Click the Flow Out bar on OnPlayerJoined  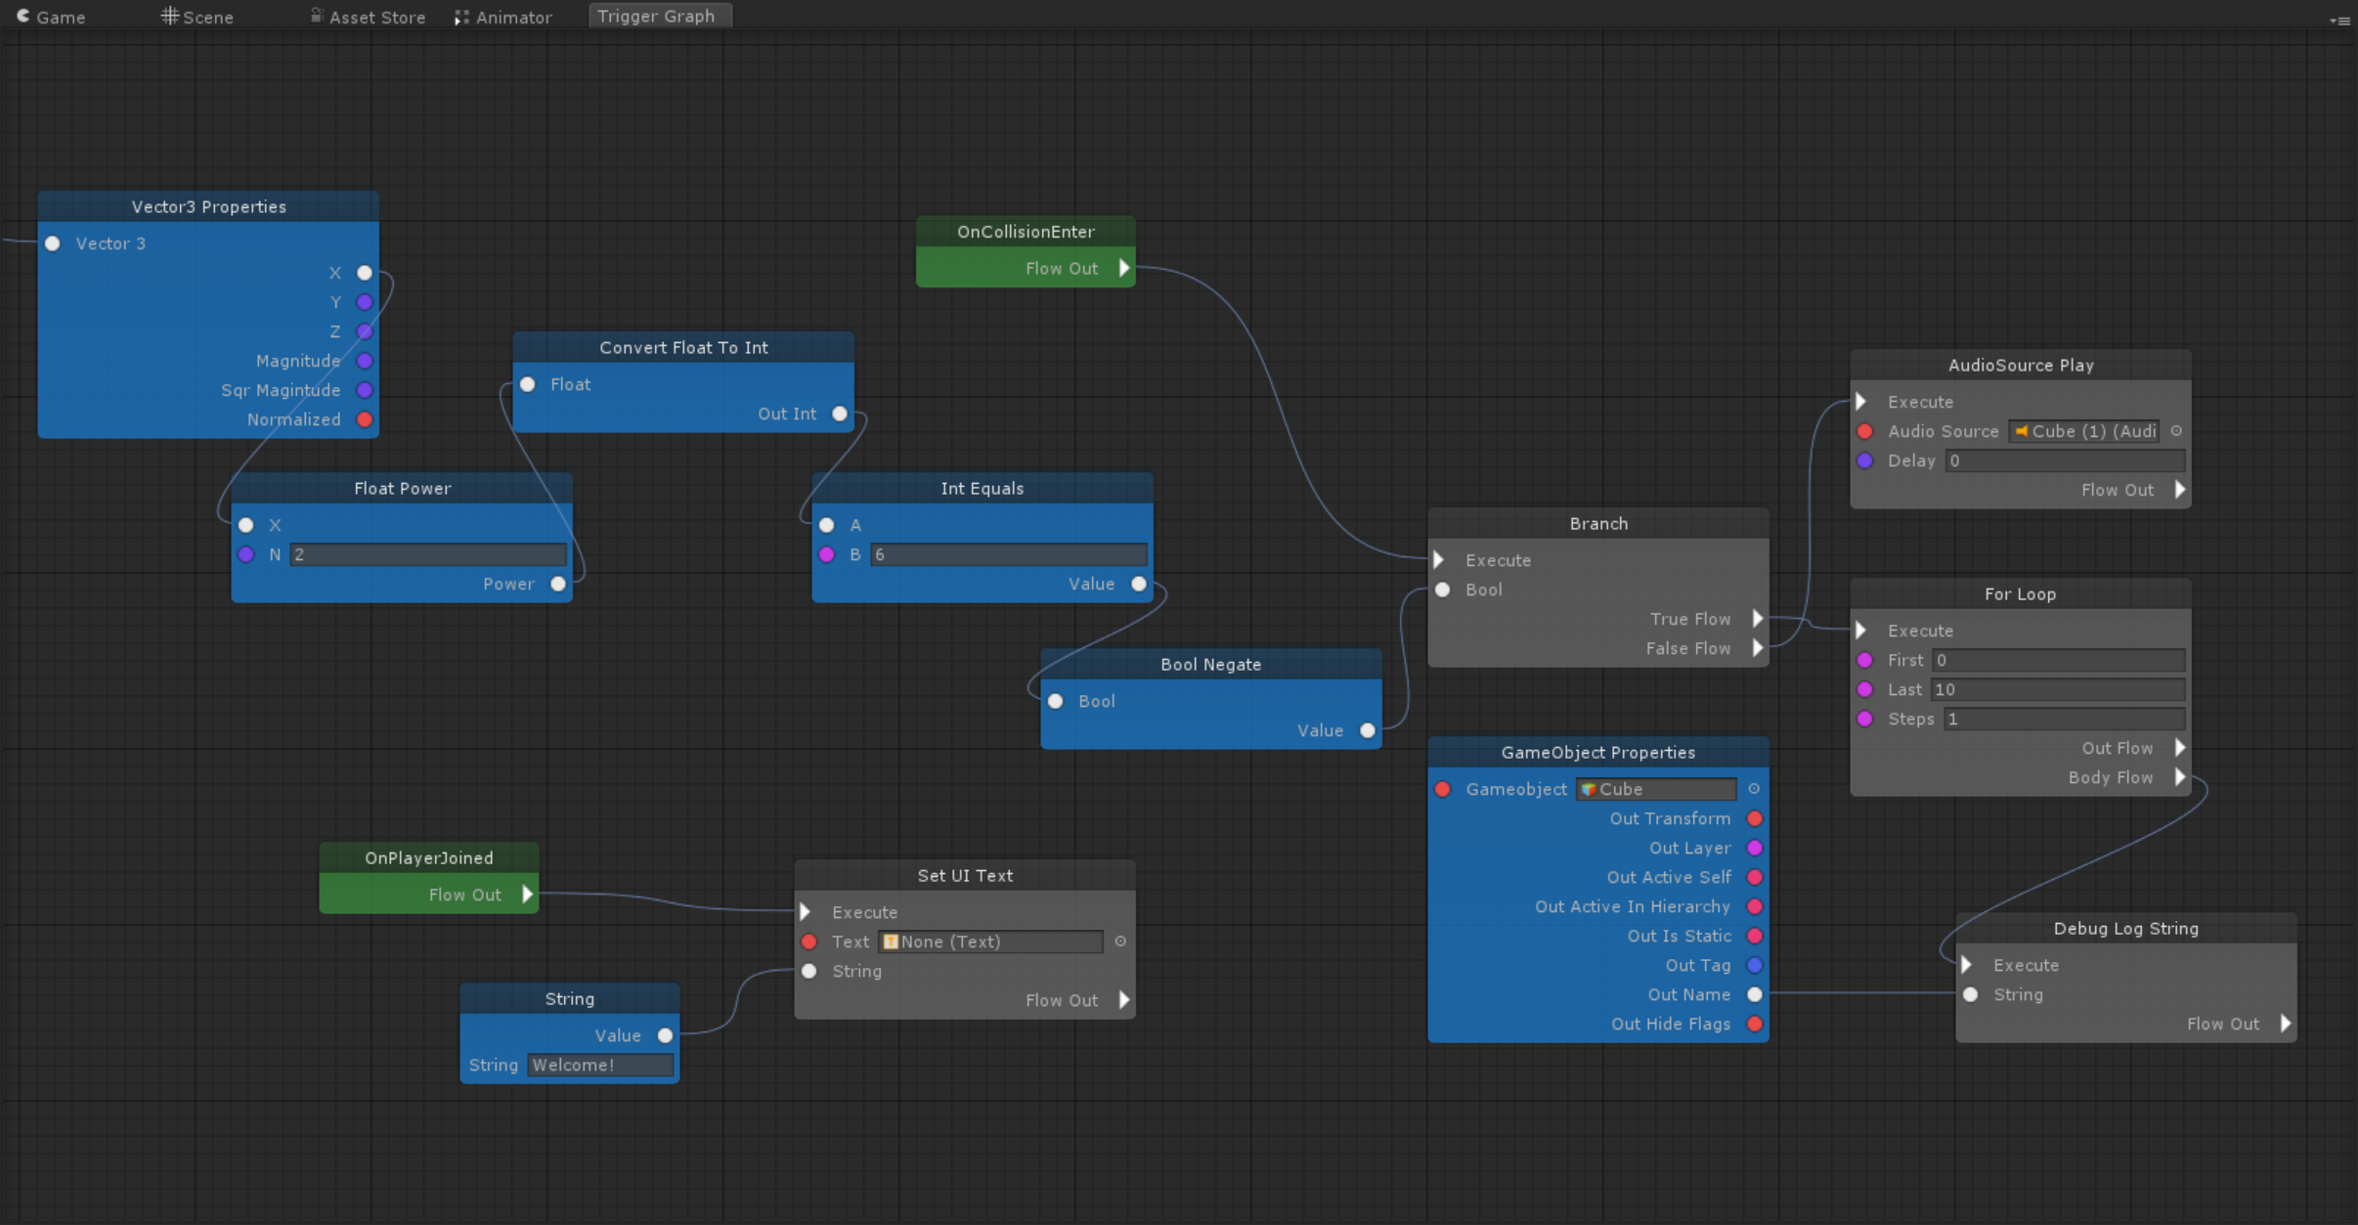(x=464, y=894)
